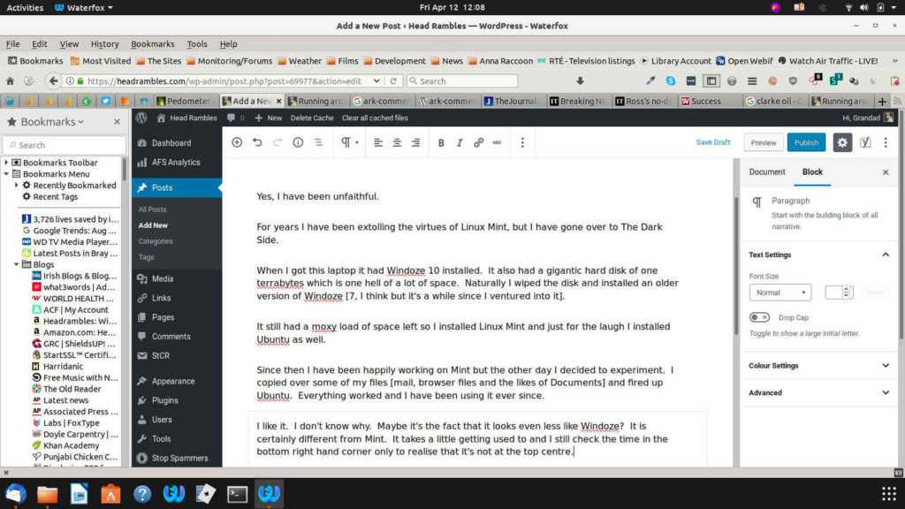This screenshot has height=509, width=905.
Task: Click the WordPress logo in admin bar
Action: click(x=141, y=118)
